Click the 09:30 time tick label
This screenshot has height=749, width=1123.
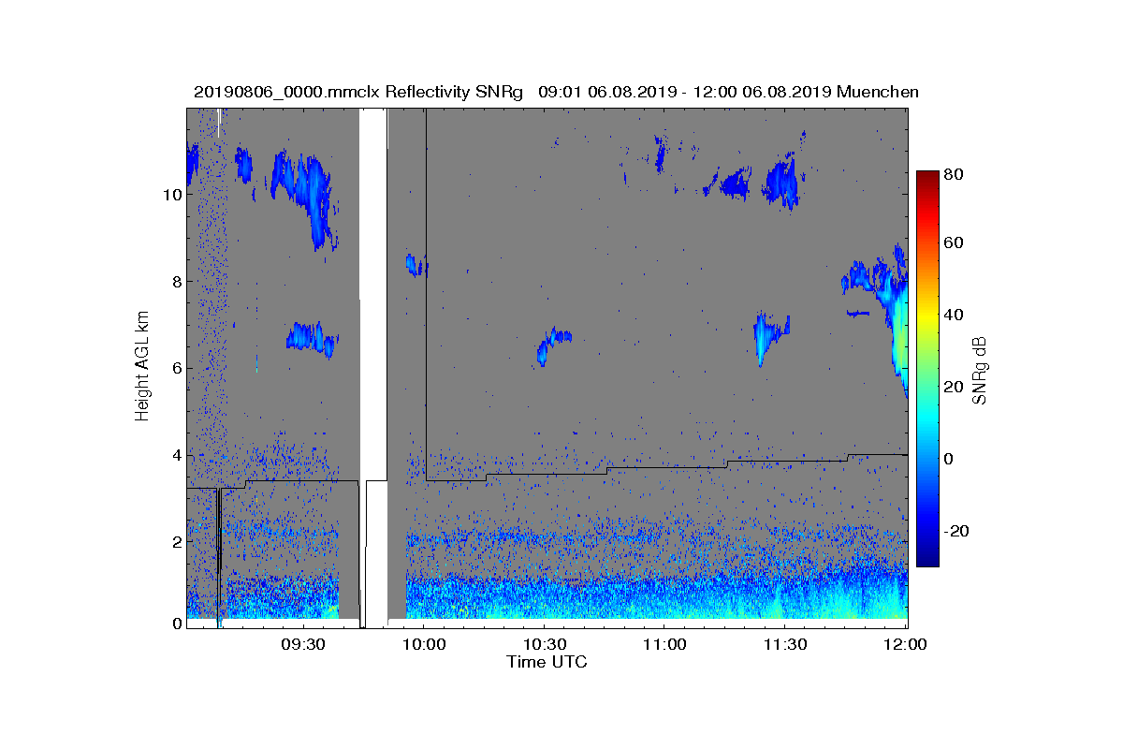click(x=303, y=644)
